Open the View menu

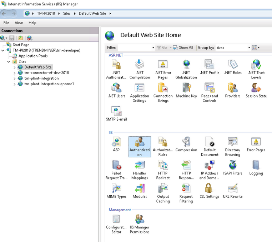[x=19, y=22]
